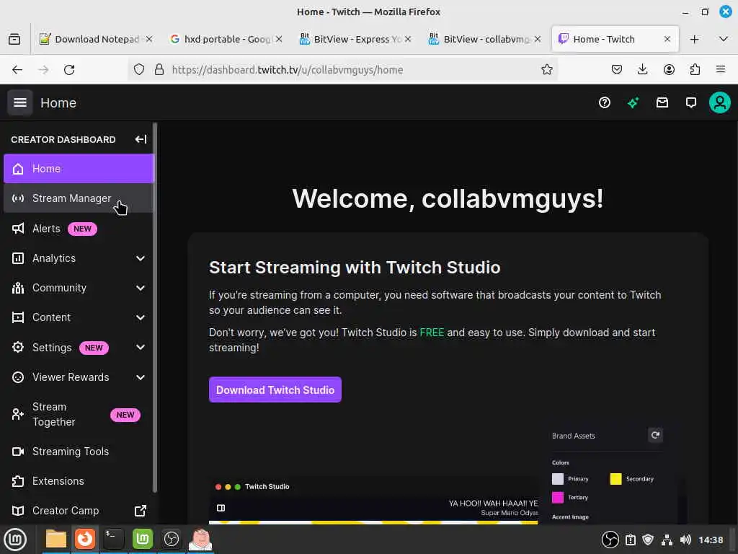
Task: Click the yellow Secondary color swatch
Action: point(615,479)
